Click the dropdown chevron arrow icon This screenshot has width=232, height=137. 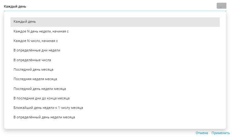click(x=221, y=6)
